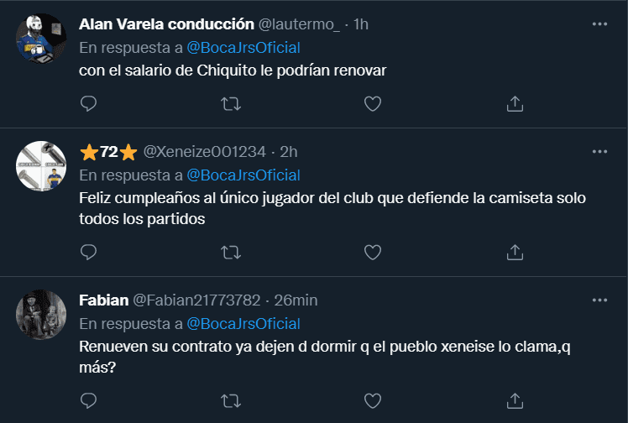
Task: Open more options for Alan Varela's tweet
Action: click(599, 24)
